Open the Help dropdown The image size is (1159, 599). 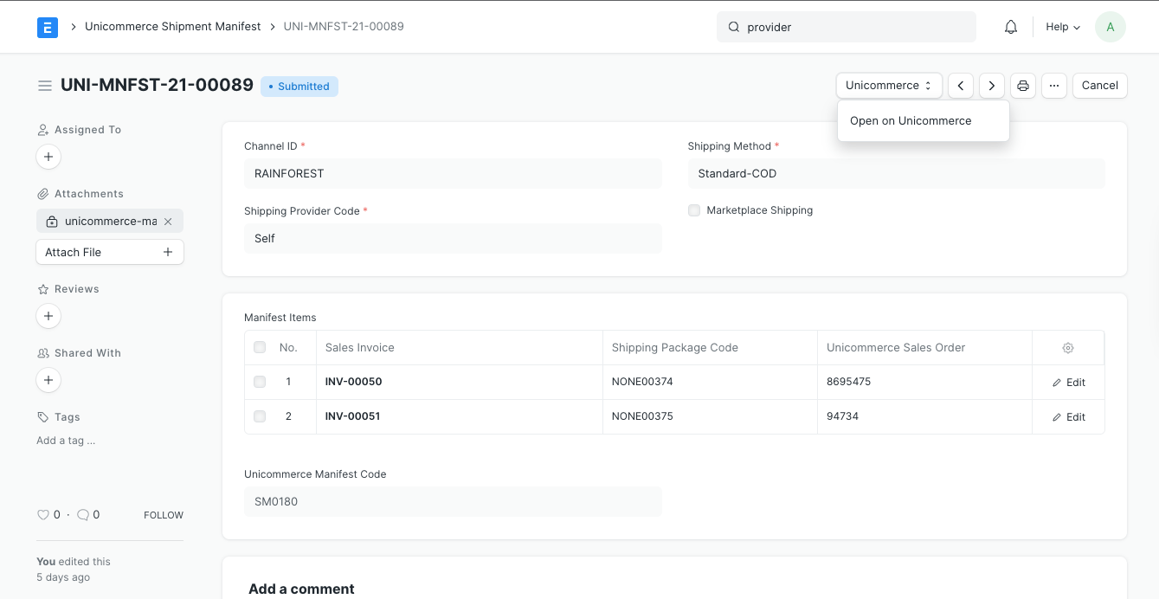click(x=1062, y=27)
